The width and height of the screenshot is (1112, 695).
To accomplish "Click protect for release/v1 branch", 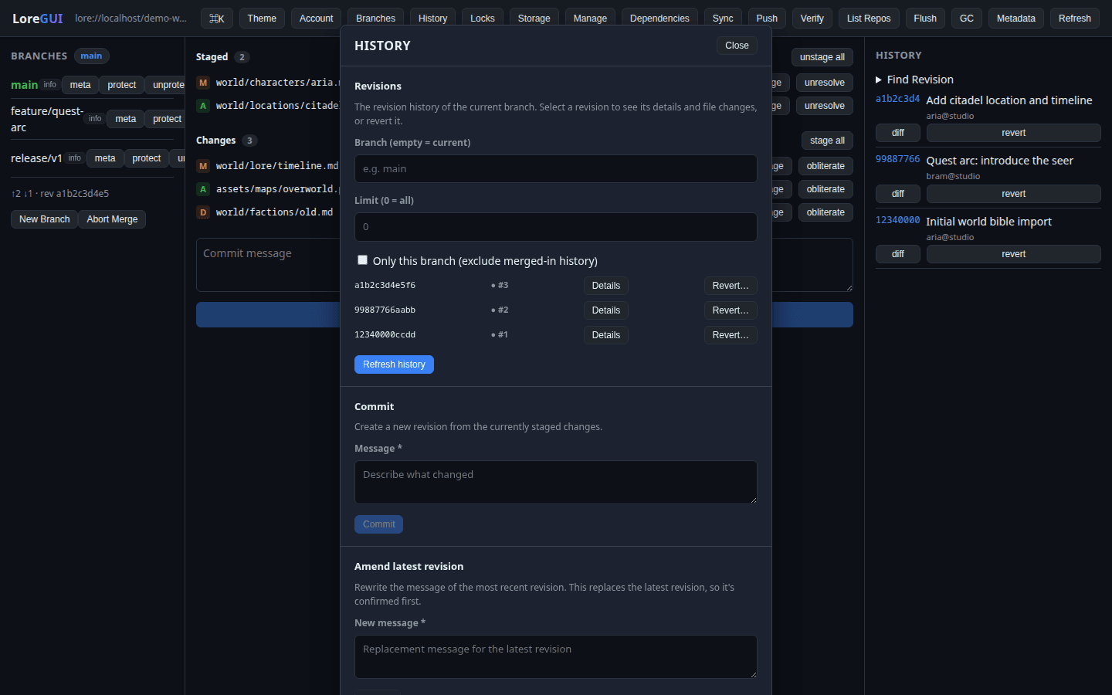I will tap(147, 158).
